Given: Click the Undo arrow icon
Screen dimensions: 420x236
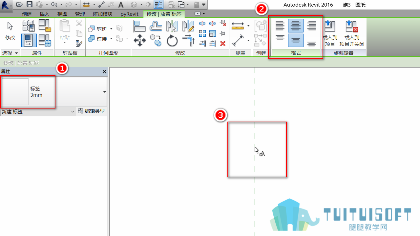Looking at the screenshot, I should pyautogui.click(x=54, y=5).
